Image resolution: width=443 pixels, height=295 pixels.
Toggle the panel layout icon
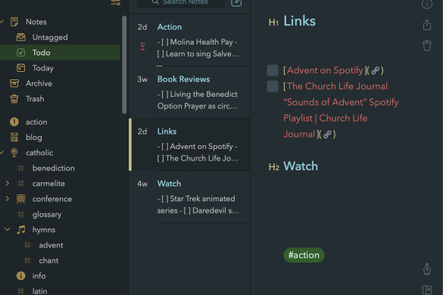coord(427,290)
